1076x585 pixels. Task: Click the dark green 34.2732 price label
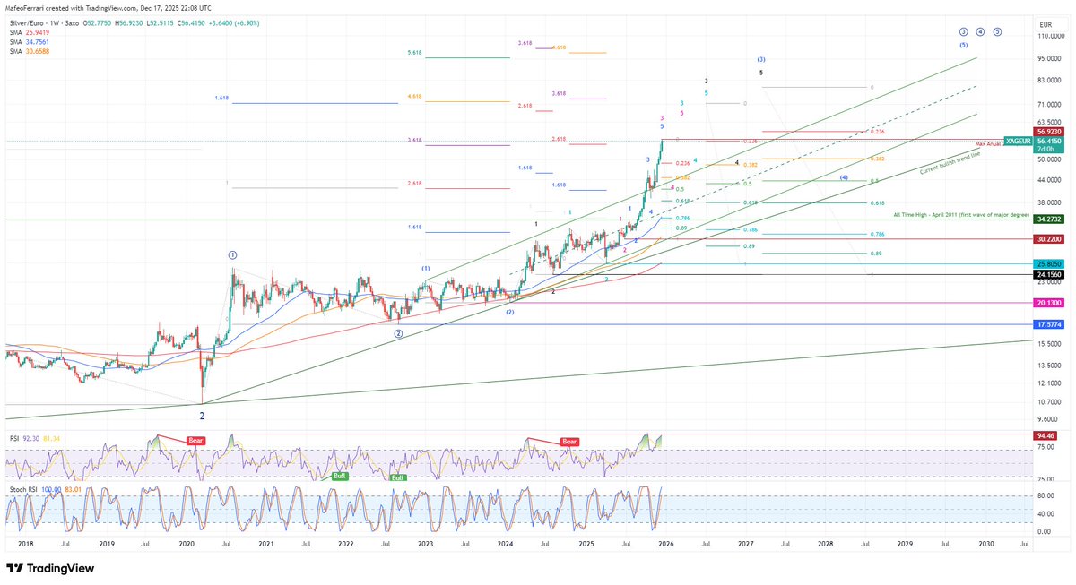[1048, 219]
